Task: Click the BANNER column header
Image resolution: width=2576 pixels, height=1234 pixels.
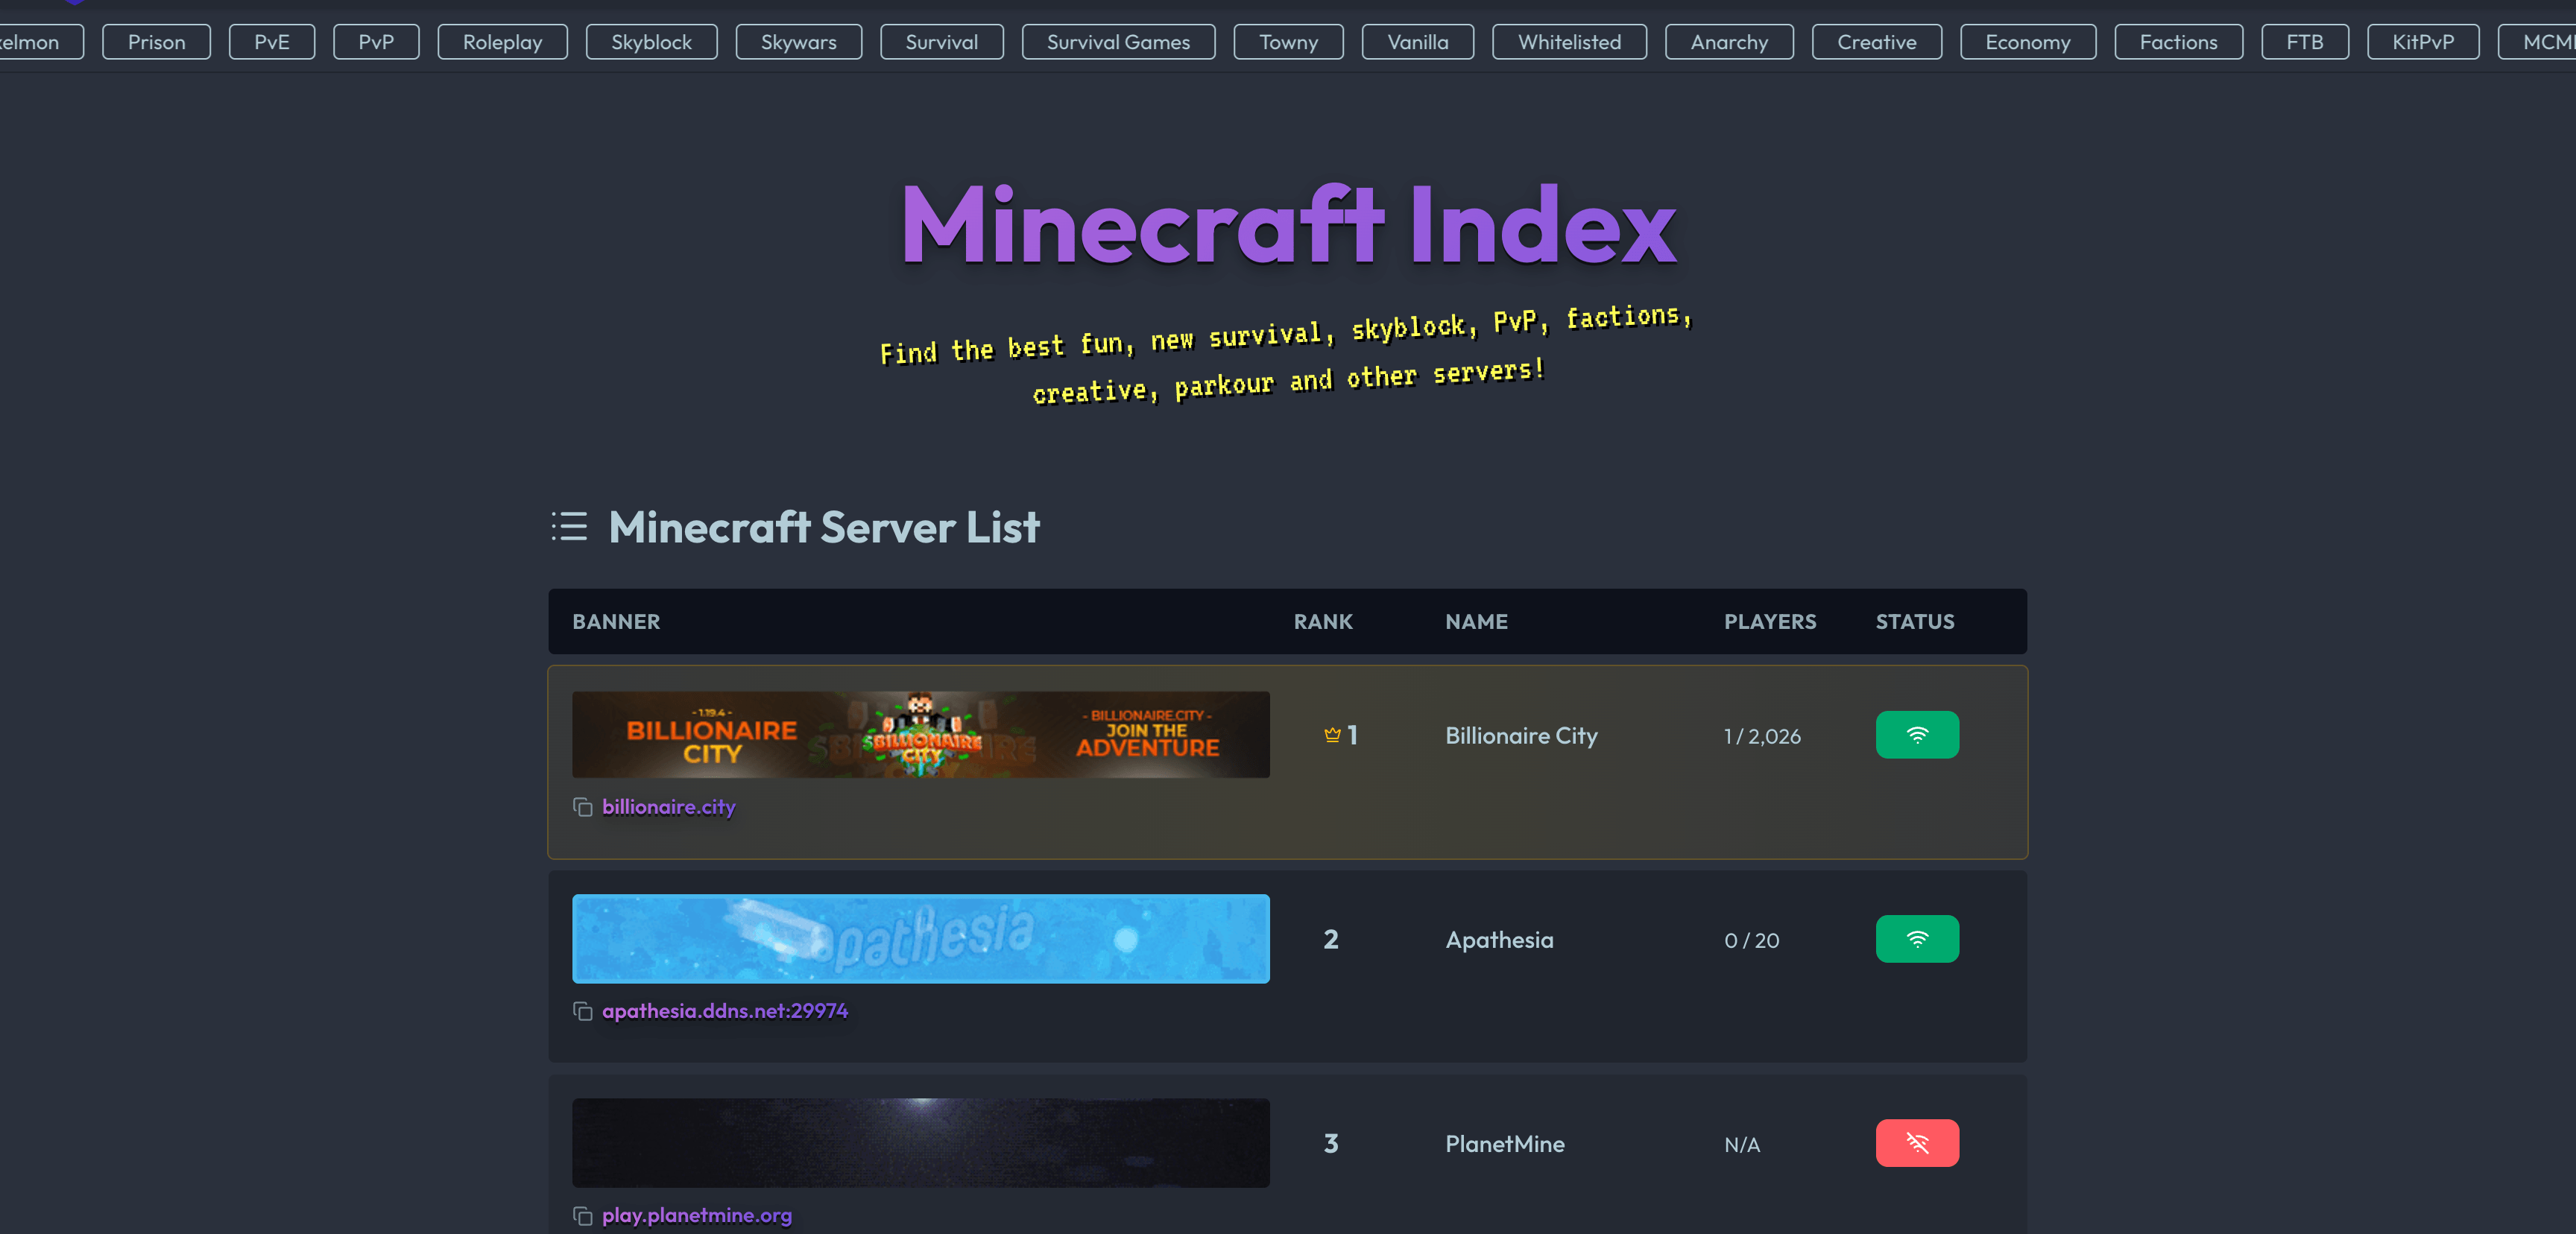Action: (616, 621)
